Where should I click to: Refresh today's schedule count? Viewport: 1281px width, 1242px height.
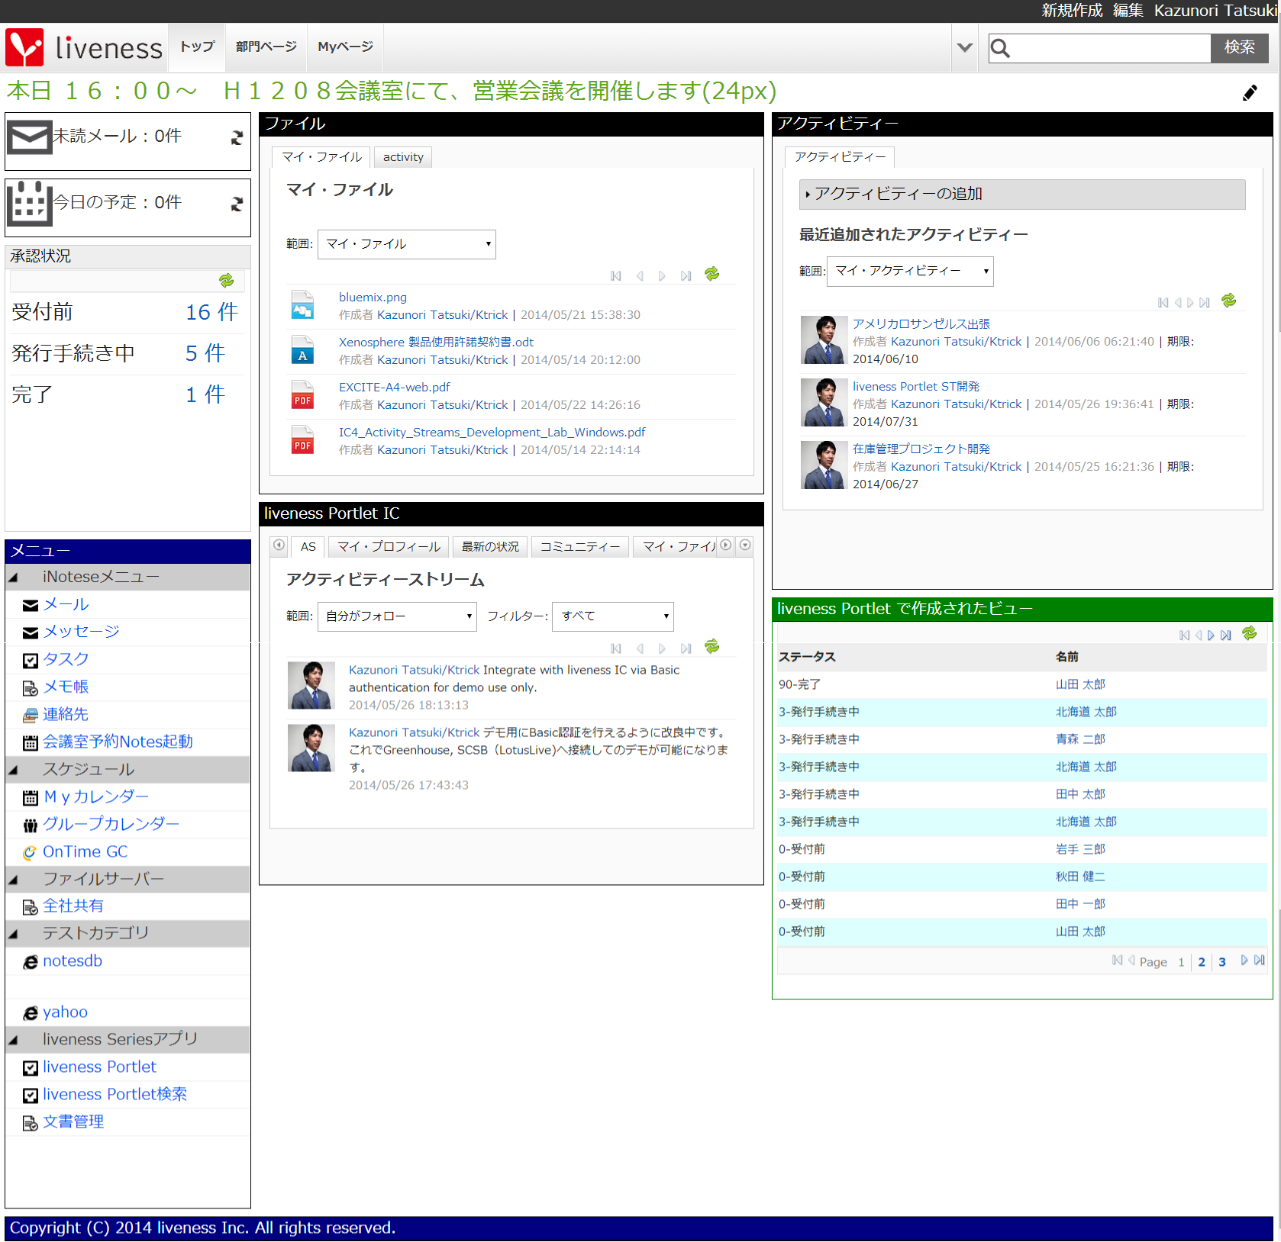237,204
